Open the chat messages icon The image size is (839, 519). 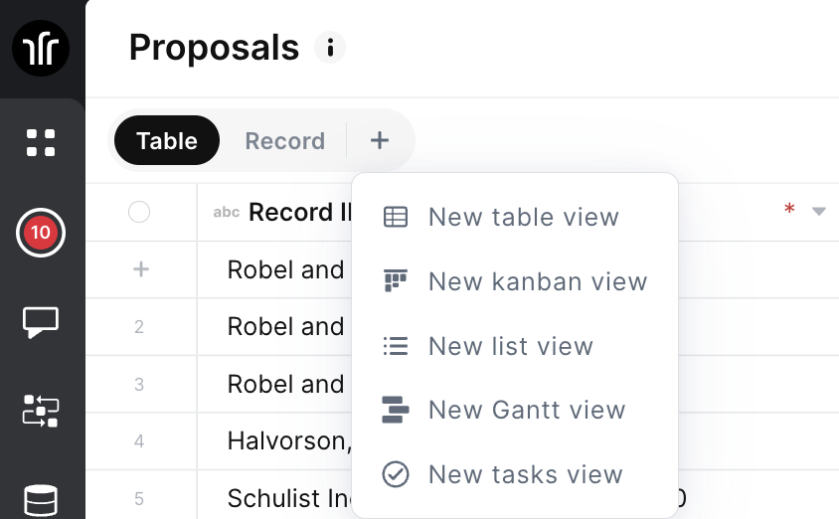41,322
